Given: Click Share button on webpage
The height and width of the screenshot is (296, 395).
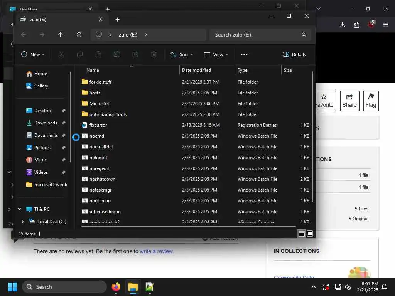Looking at the screenshot, I should [x=349, y=101].
